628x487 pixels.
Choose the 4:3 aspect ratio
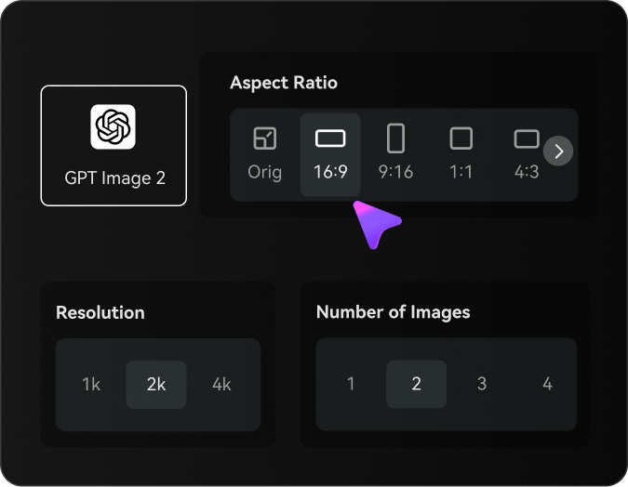527,154
